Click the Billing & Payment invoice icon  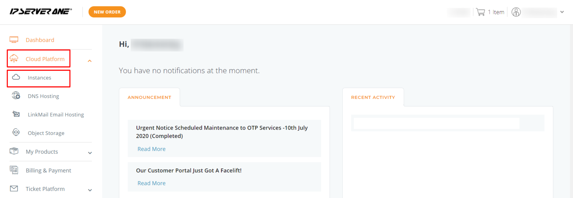point(14,170)
